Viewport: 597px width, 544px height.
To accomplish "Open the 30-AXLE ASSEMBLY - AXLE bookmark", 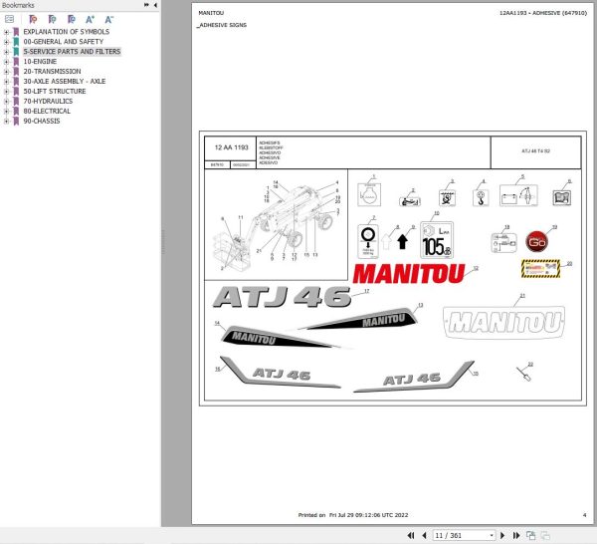I will [65, 81].
